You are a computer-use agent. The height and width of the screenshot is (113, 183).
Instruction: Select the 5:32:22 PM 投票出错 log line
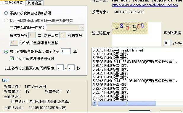point(110,96)
